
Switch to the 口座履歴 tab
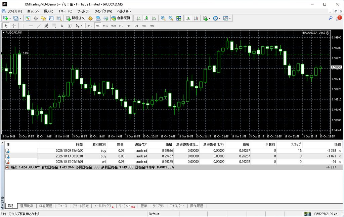[46, 206]
